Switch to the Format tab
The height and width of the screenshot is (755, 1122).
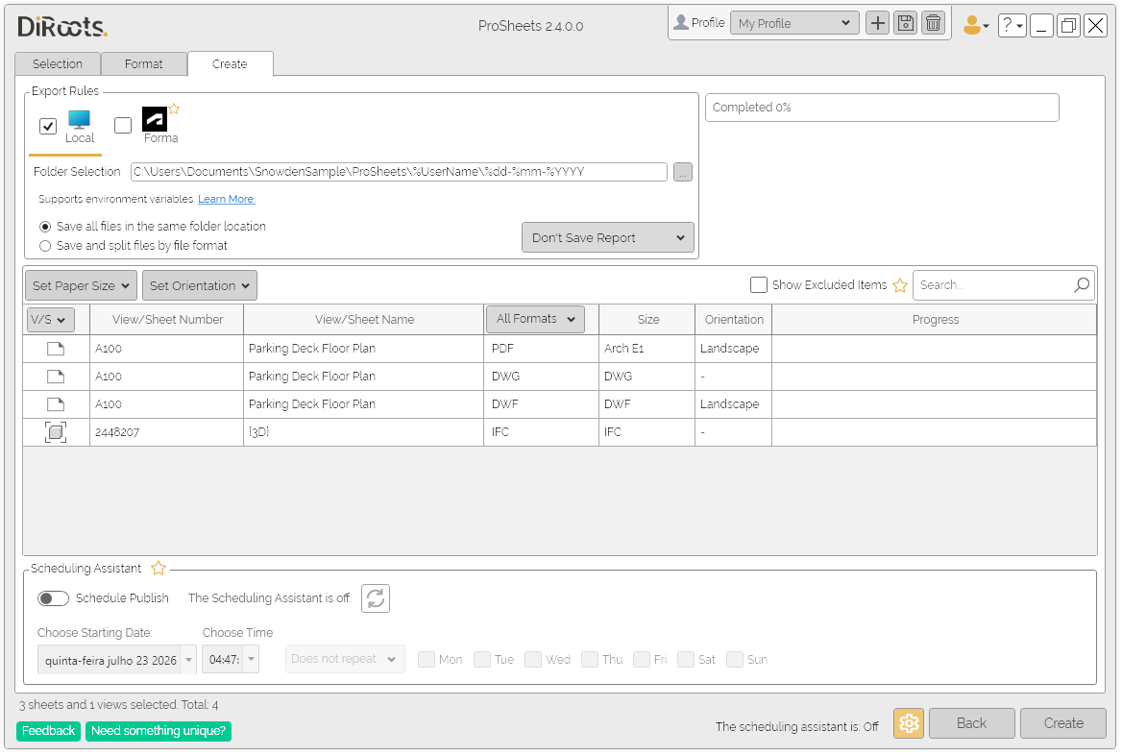(144, 64)
